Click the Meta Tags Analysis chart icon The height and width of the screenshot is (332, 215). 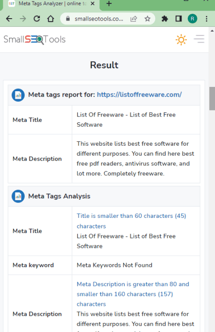18,196
